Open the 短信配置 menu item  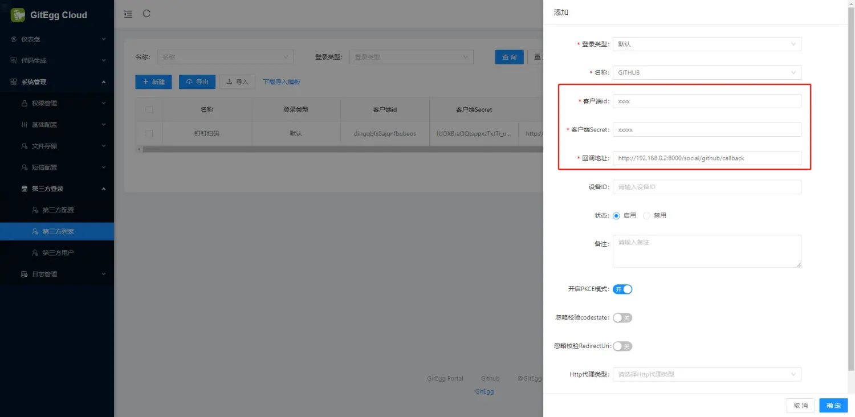pyautogui.click(x=57, y=167)
